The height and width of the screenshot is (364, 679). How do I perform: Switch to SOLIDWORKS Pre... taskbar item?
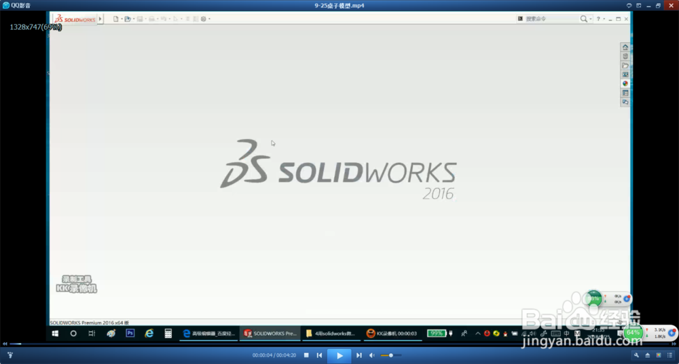[x=270, y=333]
